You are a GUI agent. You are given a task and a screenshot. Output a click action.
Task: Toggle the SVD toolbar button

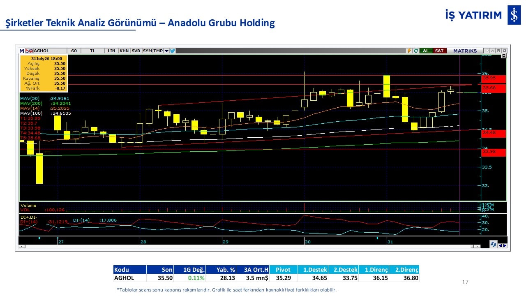[136, 51]
